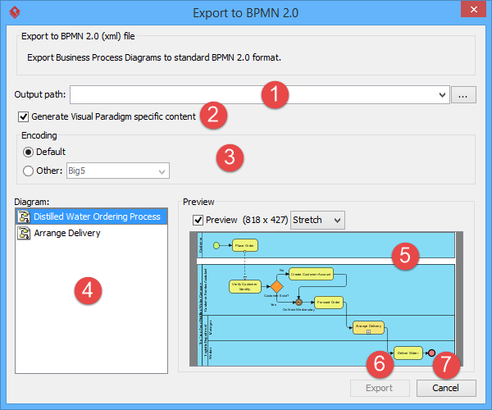Click the Forward Order task in preview
Image resolution: width=492 pixels, height=410 pixels.
329,303
